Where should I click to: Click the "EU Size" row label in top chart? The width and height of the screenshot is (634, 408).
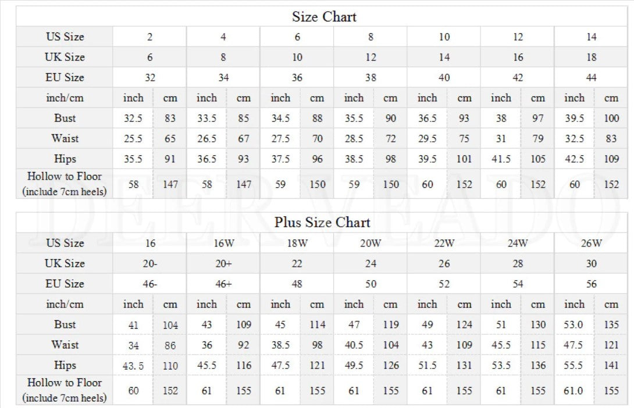65,78
